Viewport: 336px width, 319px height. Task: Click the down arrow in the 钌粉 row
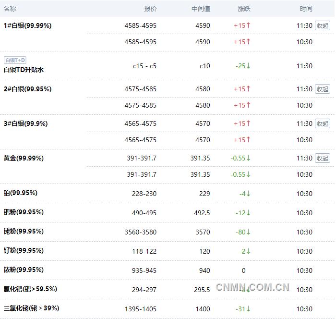coord(248,251)
